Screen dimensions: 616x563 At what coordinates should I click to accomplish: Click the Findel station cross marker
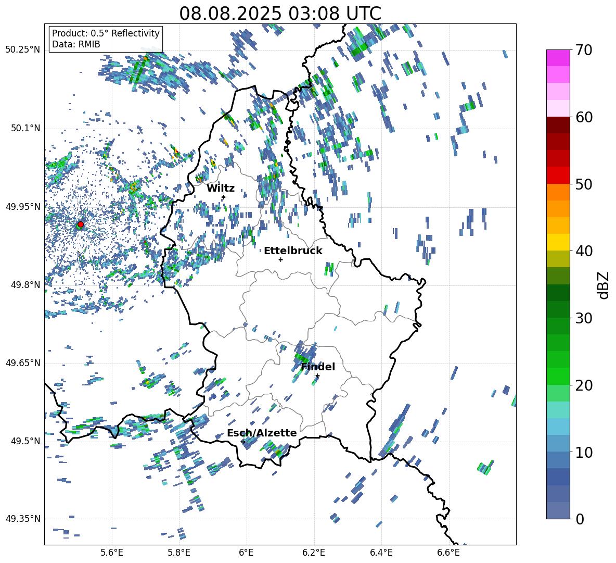pyautogui.click(x=317, y=376)
